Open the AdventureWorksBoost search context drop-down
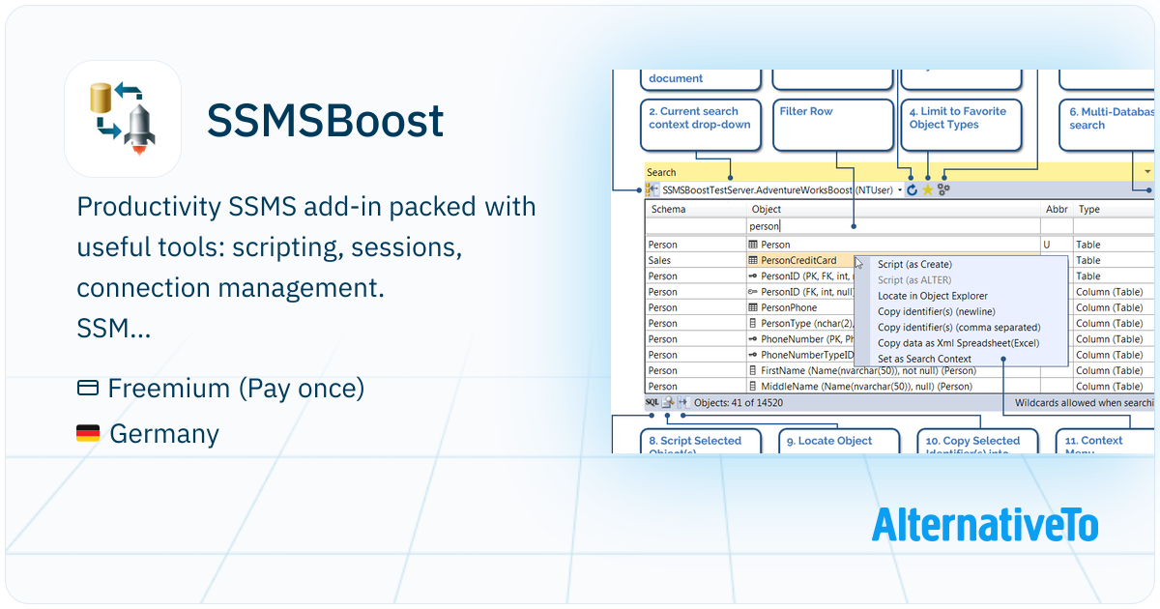The image size is (1160, 609). [x=900, y=190]
